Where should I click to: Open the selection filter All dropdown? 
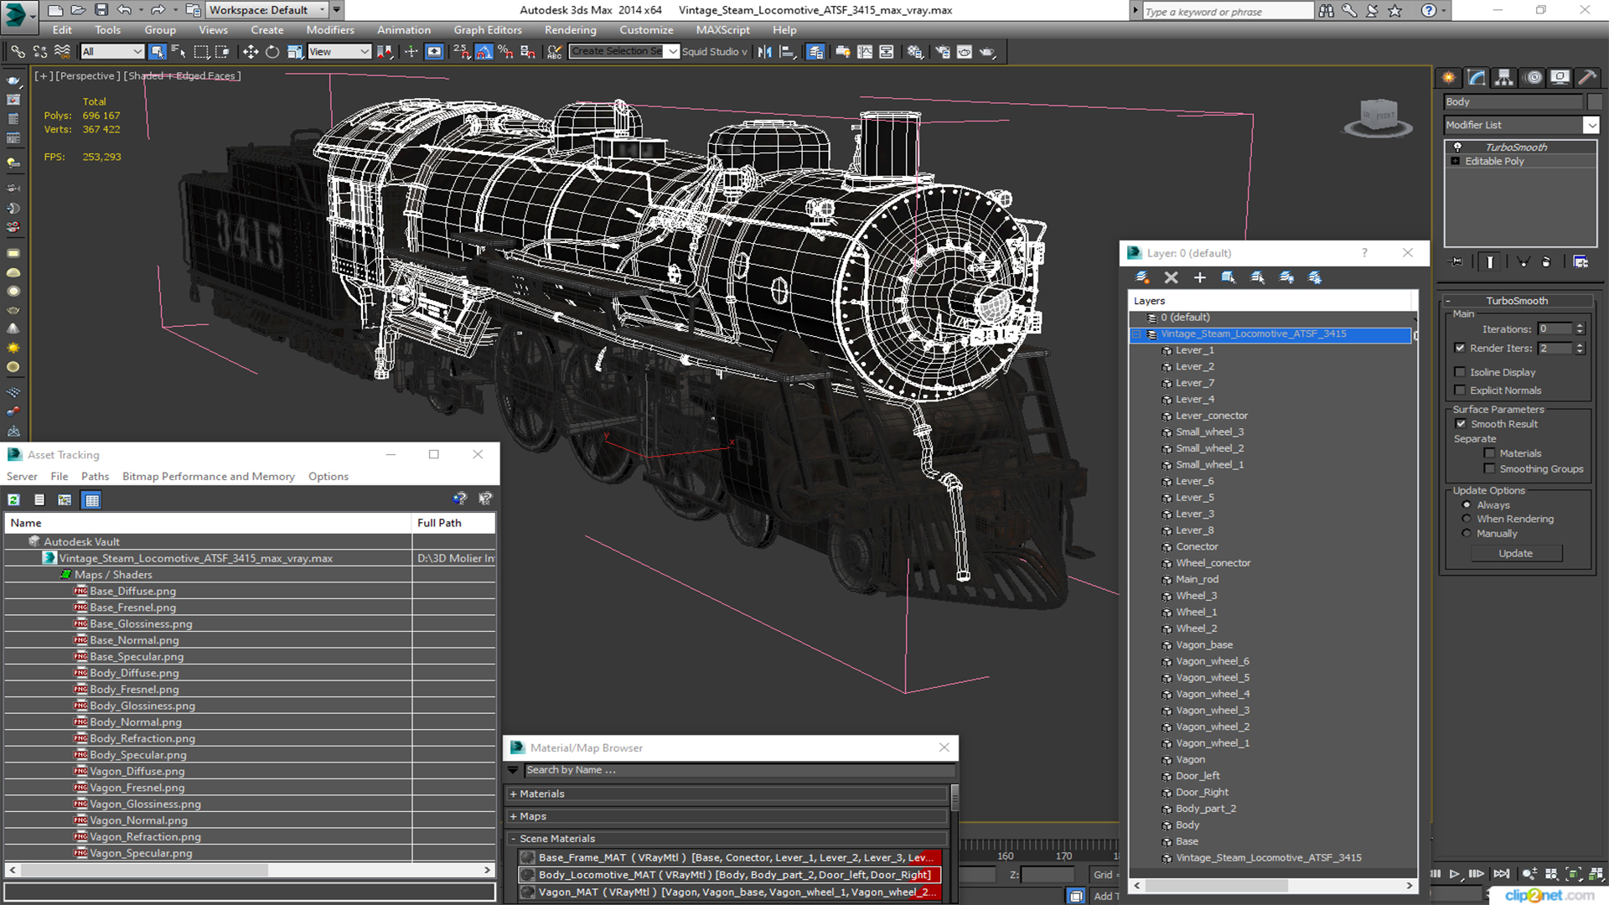[111, 52]
